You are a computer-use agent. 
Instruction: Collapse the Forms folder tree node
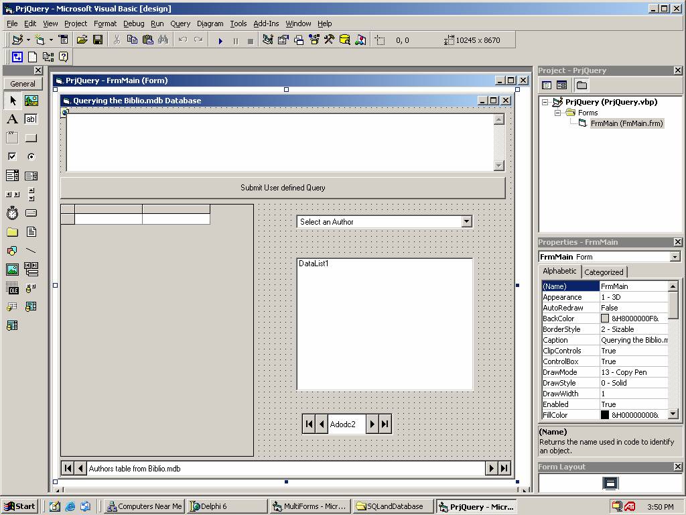(557, 113)
